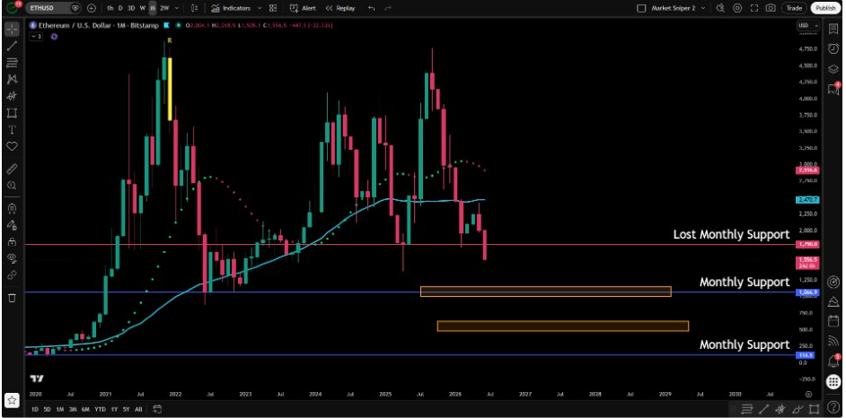The width and height of the screenshot is (846, 418).
Task: Switch to 3D timeframe
Action: (131, 8)
